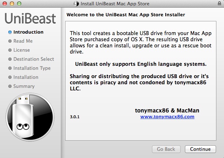Screen dimensions: 224x158
Task: Select the Destination Select step
Action: pos(34,59)
